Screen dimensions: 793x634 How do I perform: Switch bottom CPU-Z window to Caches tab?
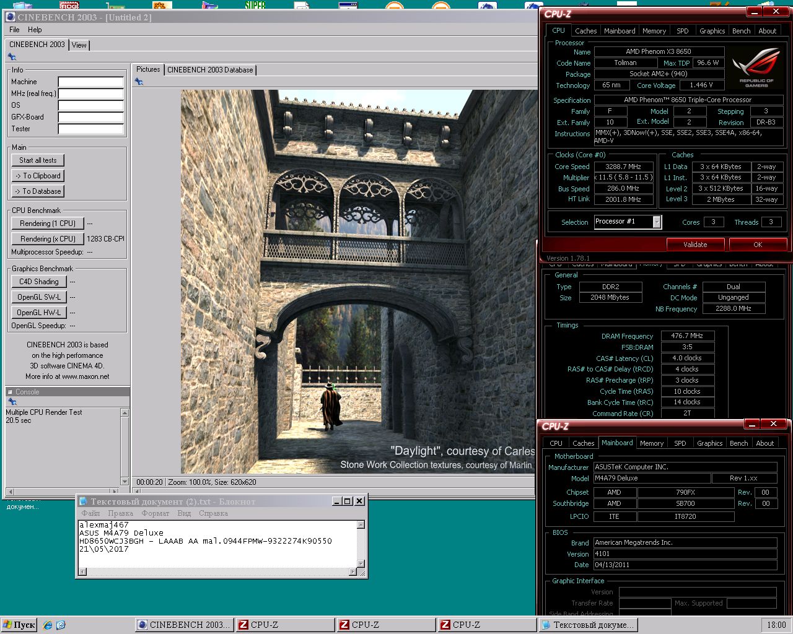coord(583,443)
